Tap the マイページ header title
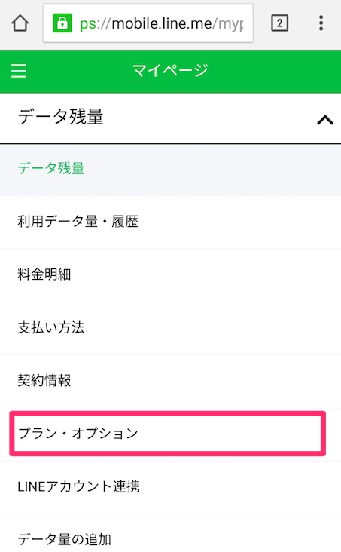Viewport: 341px width, 552px height. coord(170,70)
